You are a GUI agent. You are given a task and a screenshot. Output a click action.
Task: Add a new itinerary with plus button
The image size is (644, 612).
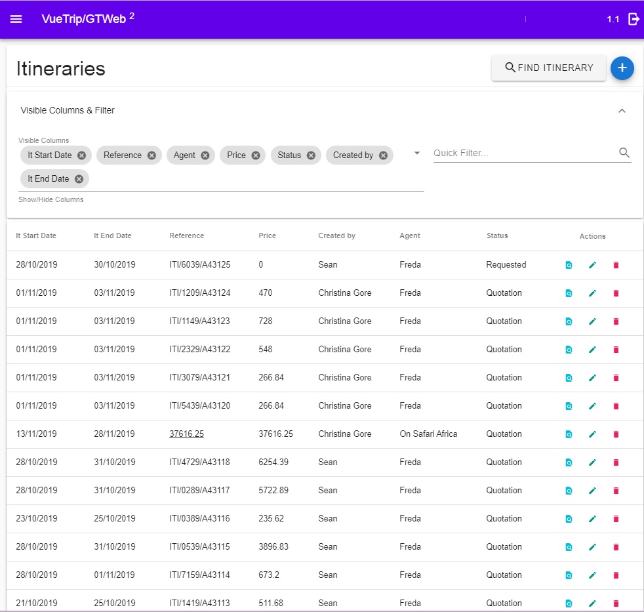tap(622, 68)
